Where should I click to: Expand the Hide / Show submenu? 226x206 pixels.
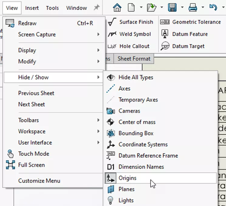click(x=54, y=77)
